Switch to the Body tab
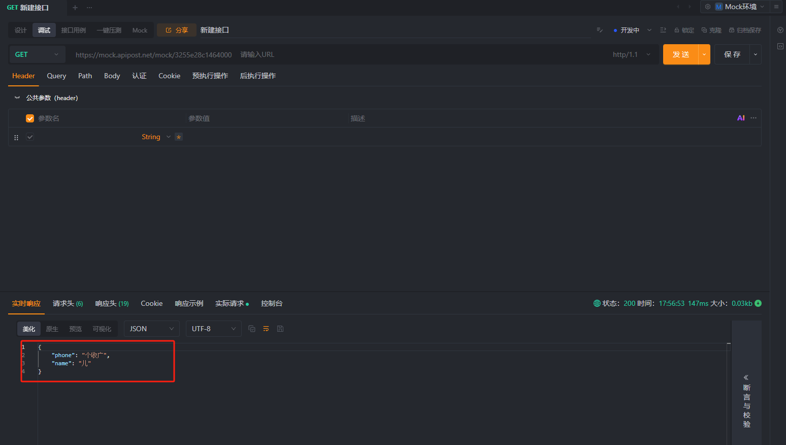 pos(112,76)
